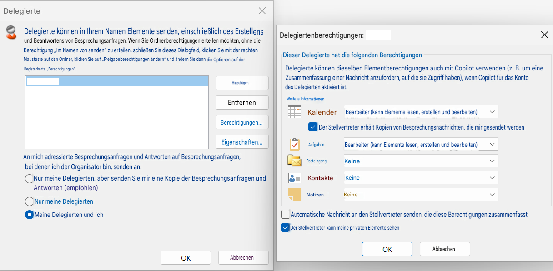Expand the Posteingang permission dropdown

(x=421, y=161)
